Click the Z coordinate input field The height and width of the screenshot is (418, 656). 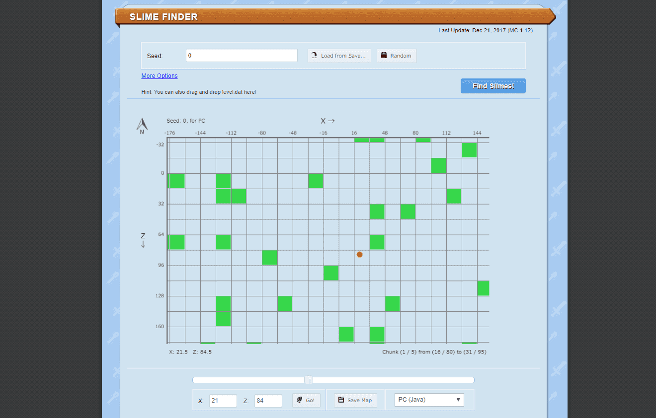[268, 401]
